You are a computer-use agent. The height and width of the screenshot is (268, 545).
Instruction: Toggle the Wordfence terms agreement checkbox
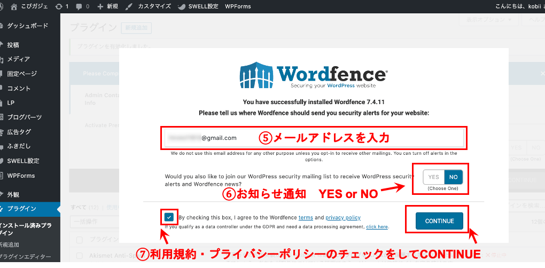point(169,217)
